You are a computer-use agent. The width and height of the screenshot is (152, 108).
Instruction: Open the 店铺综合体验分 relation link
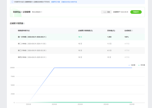coord(69,2)
